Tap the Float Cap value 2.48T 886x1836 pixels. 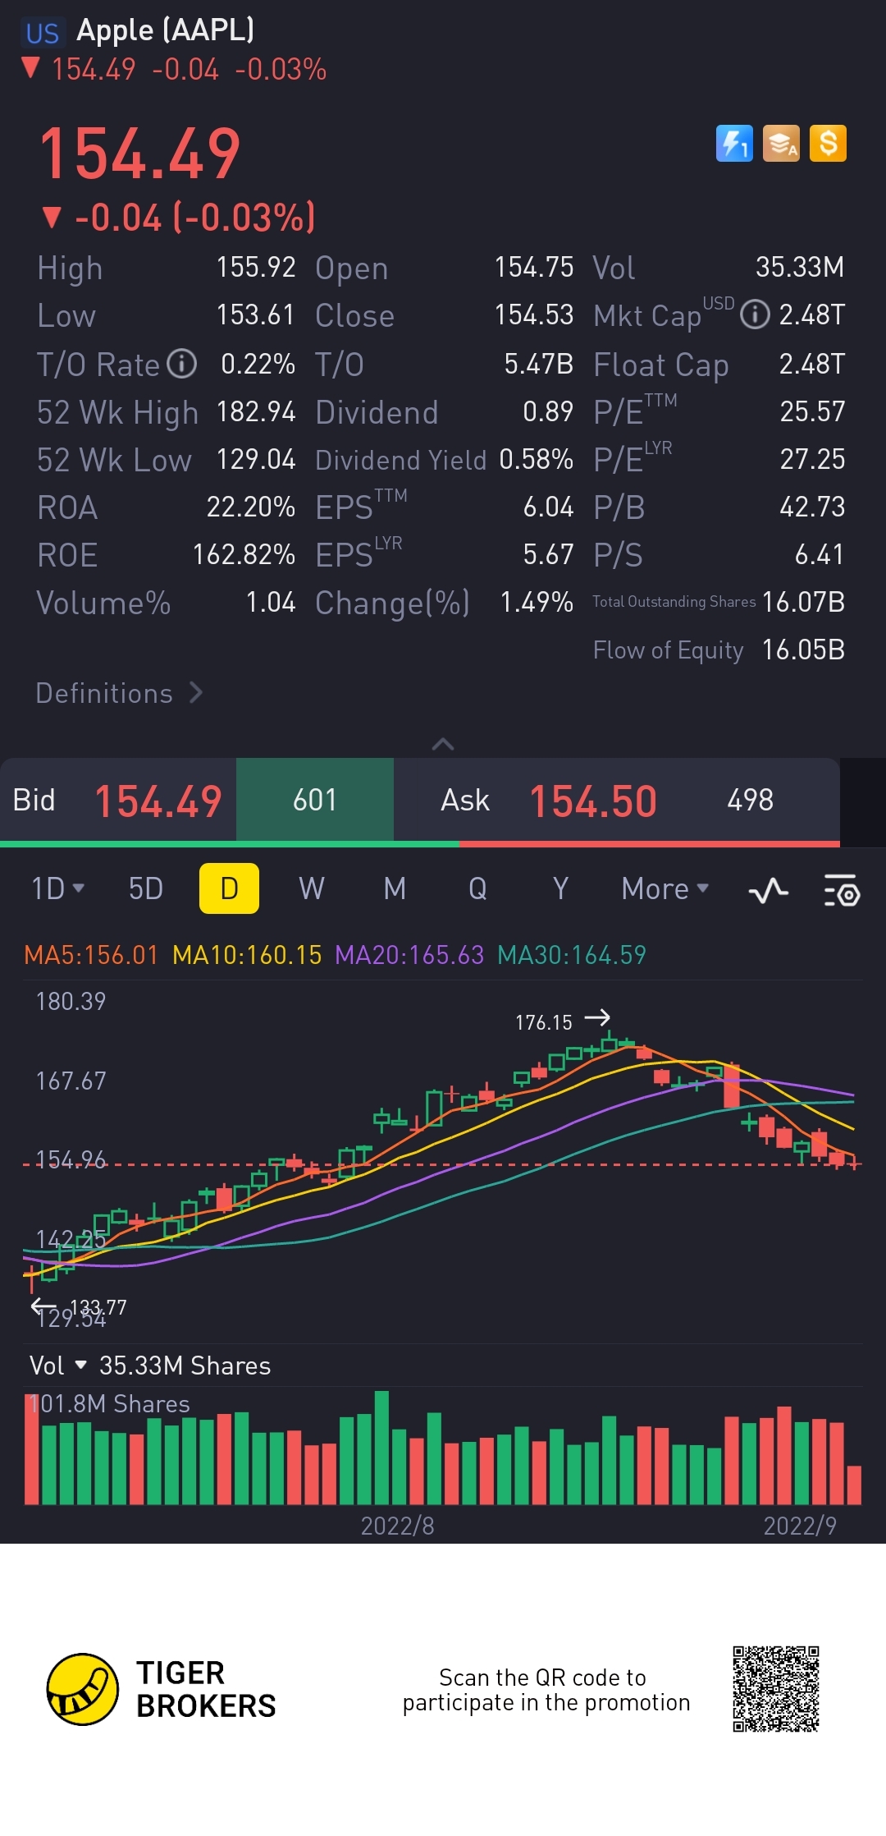(x=812, y=364)
